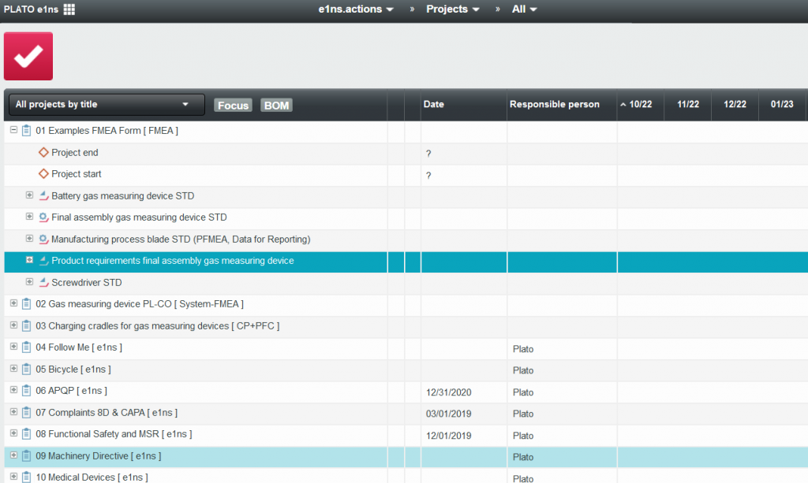Click the Project start diamond milestone icon
The width and height of the screenshot is (808, 483).
click(x=44, y=174)
